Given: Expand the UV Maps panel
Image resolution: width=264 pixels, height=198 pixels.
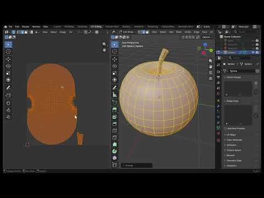Looking at the screenshot, I should (230, 135).
